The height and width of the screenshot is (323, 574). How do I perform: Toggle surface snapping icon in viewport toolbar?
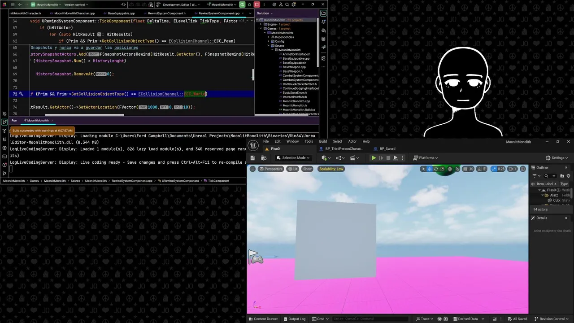pos(457,169)
